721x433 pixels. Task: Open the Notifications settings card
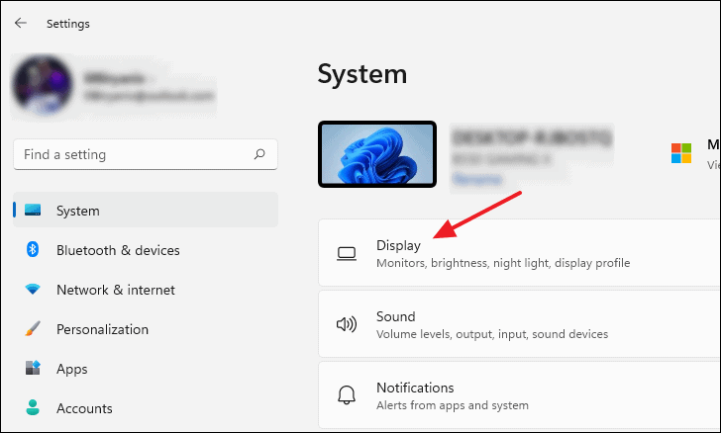(520, 394)
